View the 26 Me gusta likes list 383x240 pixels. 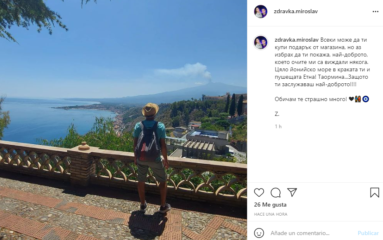[x=270, y=205]
